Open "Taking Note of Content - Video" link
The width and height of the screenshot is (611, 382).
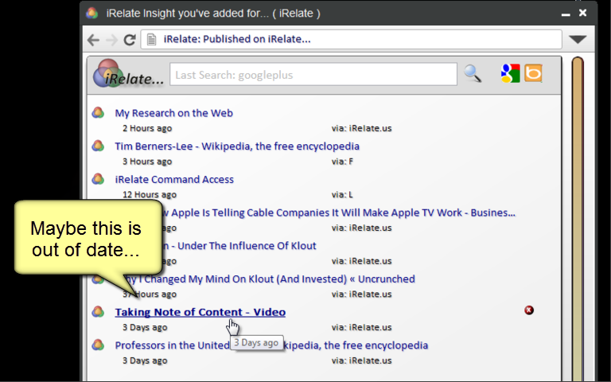(x=200, y=312)
